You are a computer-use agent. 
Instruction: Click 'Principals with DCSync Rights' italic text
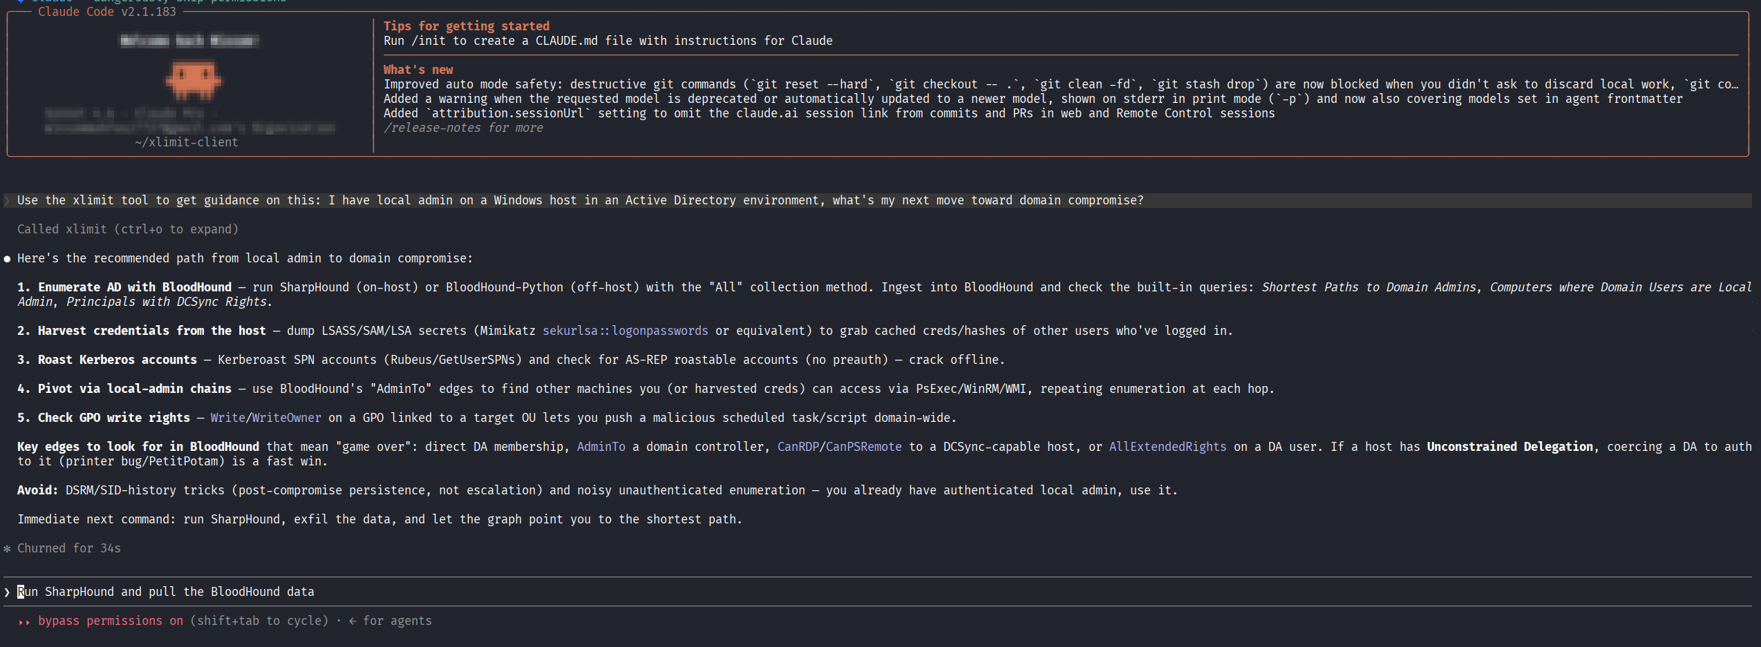166,302
